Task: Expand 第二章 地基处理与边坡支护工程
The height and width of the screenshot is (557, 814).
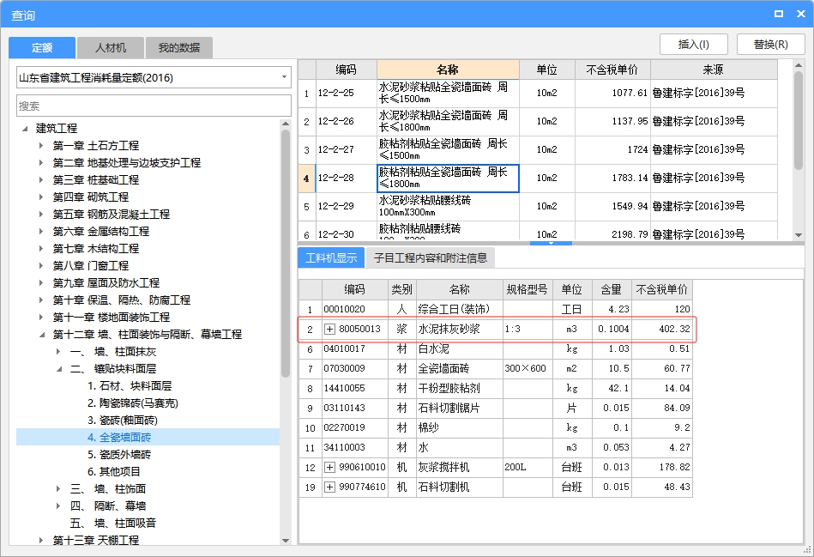Action: click(x=41, y=162)
